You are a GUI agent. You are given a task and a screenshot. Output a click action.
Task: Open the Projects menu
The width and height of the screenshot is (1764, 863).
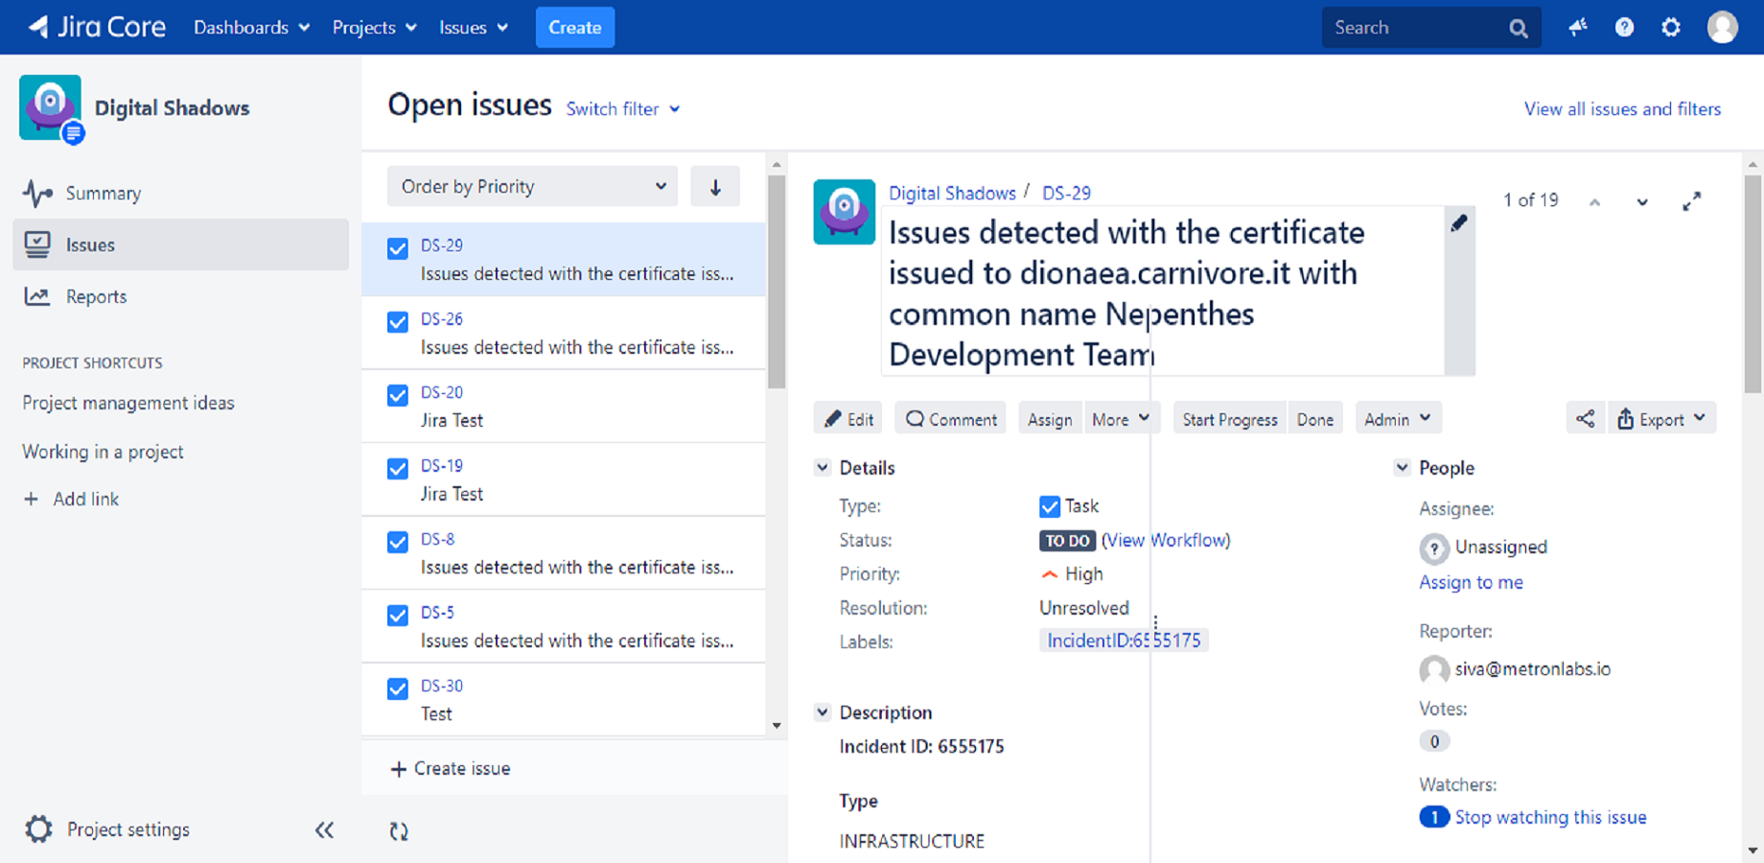coord(374,28)
